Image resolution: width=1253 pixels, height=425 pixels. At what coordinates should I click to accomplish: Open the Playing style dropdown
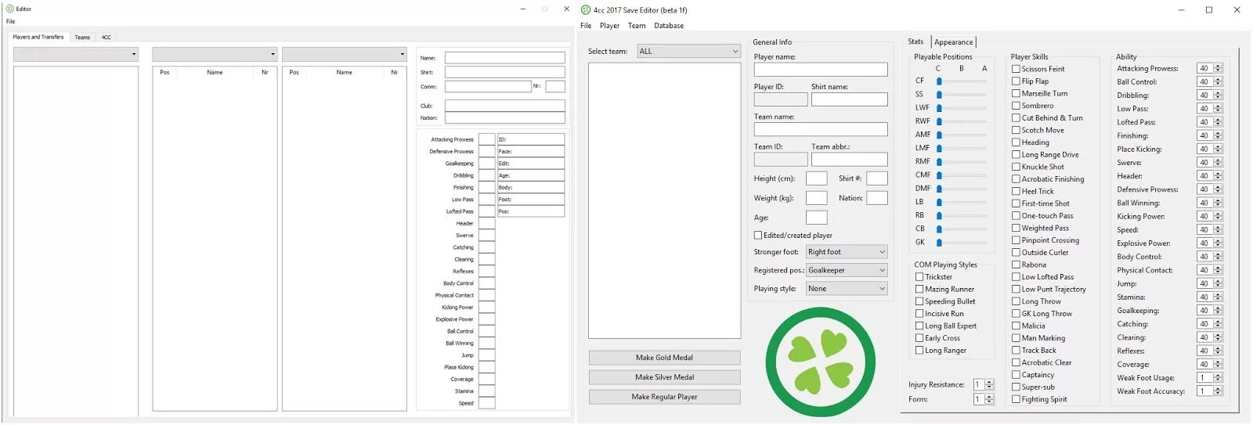(847, 289)
